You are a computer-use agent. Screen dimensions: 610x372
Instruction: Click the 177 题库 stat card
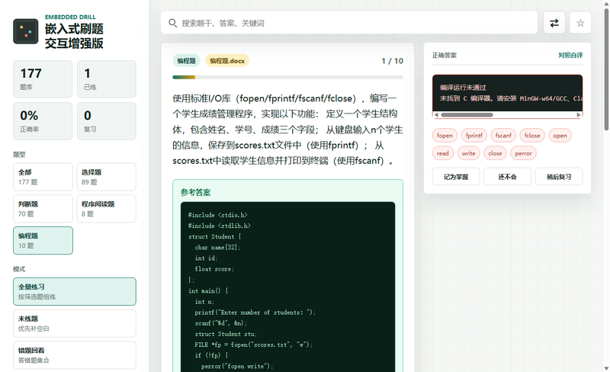(43, 79)
